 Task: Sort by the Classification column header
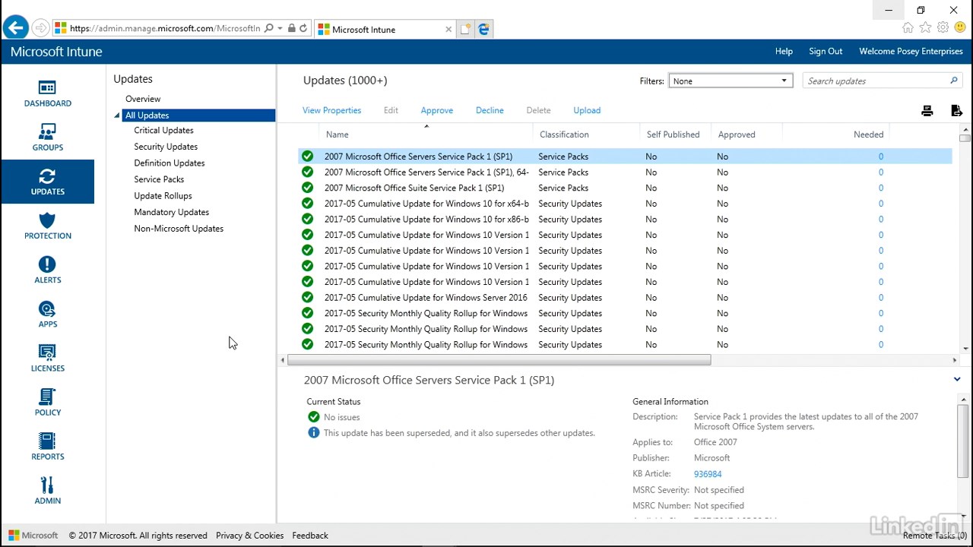pyautogui.click(x=564, y=134)
